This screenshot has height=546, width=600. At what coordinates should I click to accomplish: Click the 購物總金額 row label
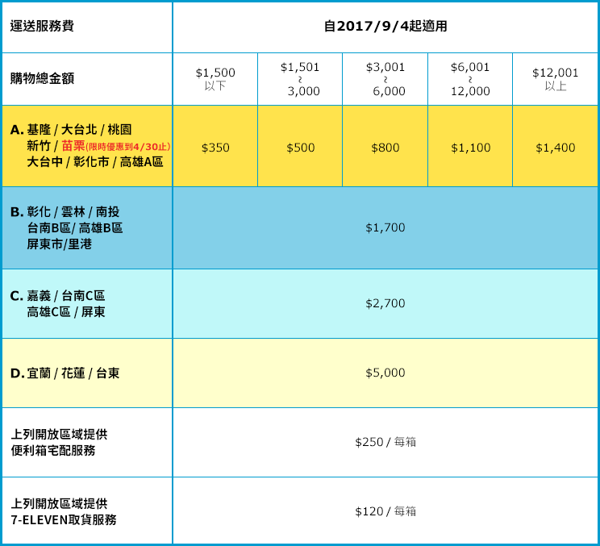pyautogui.click(x=42, y=79)
